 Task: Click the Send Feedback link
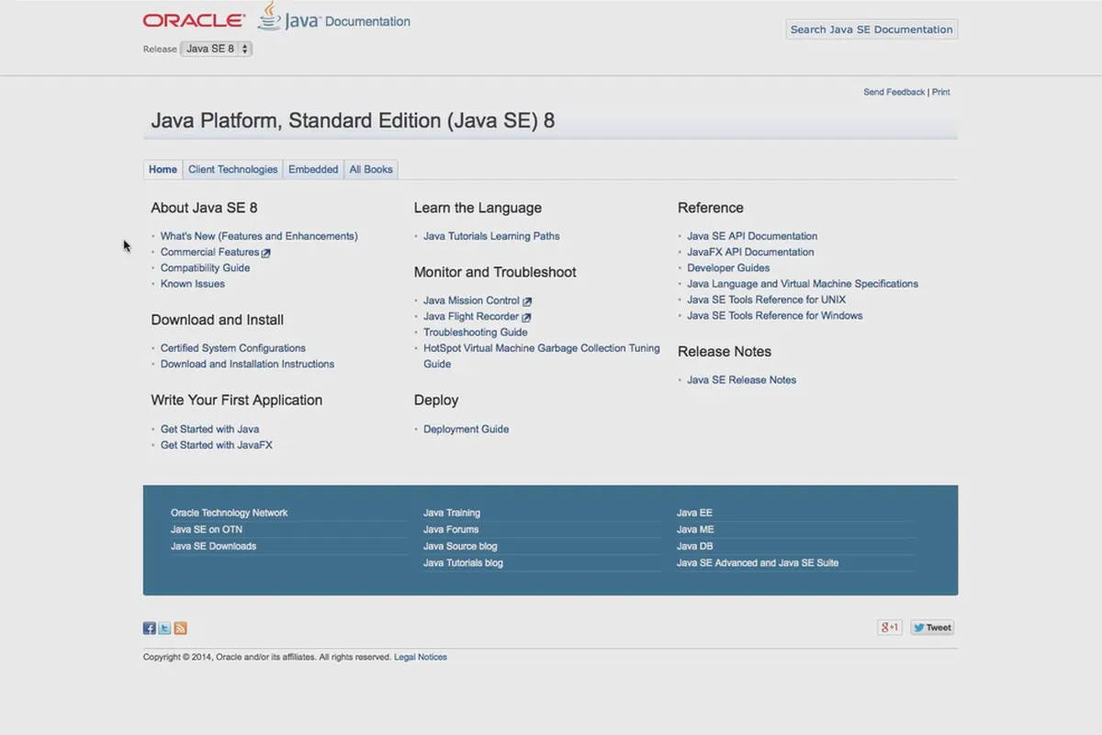tap(894, 92)
